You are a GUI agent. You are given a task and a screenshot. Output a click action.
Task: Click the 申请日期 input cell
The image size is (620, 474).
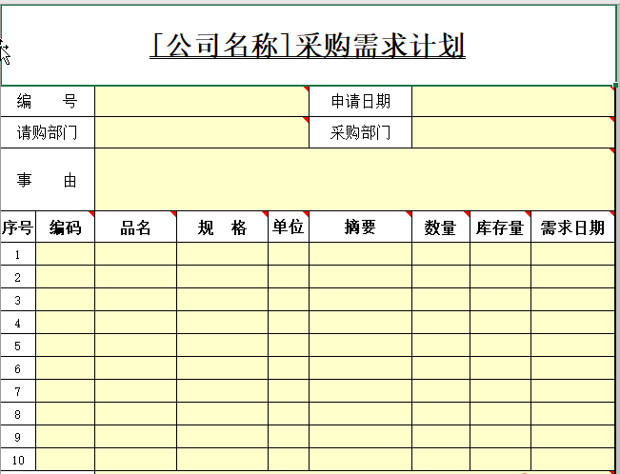(512, 102)
